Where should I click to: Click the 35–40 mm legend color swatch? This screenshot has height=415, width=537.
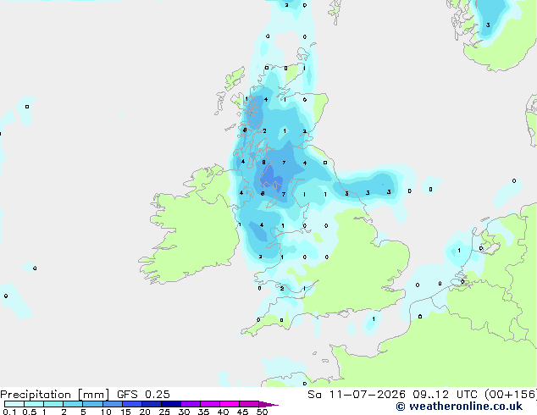click(x=210, y=404)
